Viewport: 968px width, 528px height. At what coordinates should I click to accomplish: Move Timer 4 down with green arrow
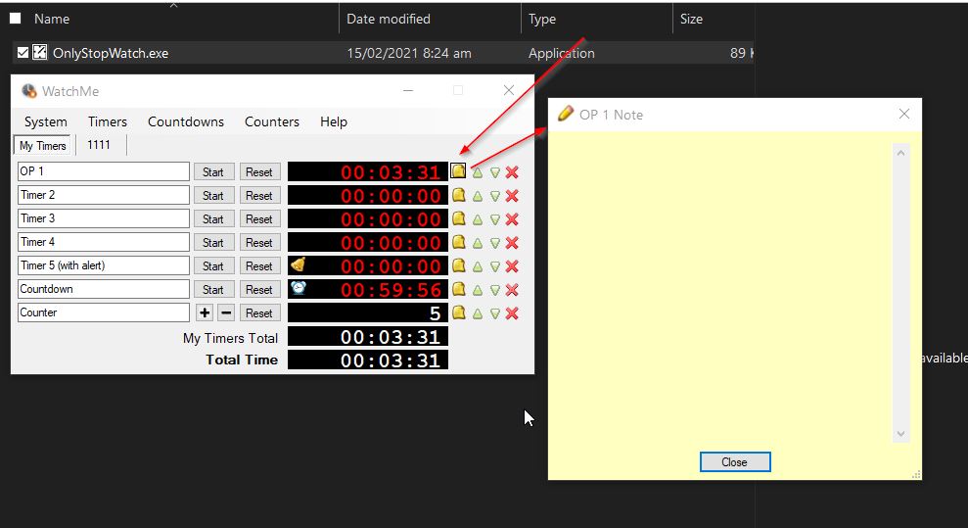(495, 243)
